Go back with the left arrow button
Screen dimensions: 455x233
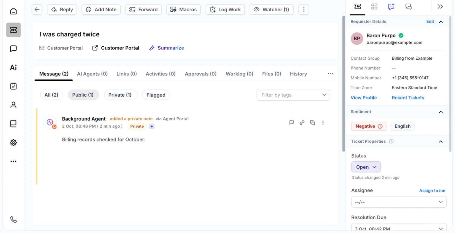(x=37, y=9)
